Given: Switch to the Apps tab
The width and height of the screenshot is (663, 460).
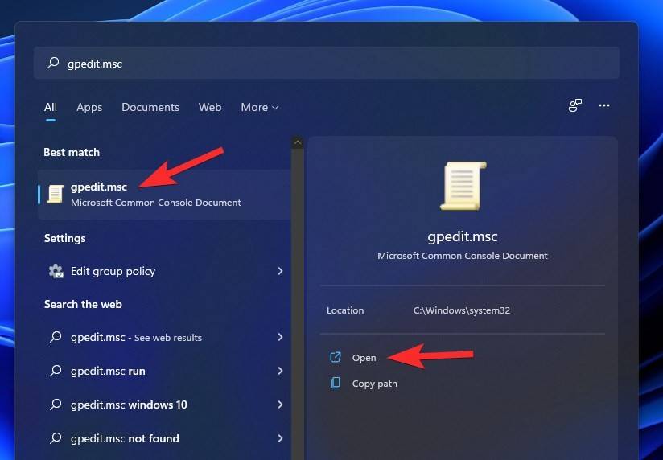Looking at the screenshot, I should (89, 108).
